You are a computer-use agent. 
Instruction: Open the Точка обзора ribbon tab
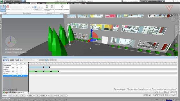pyautogui.click(x=15, y=3)
